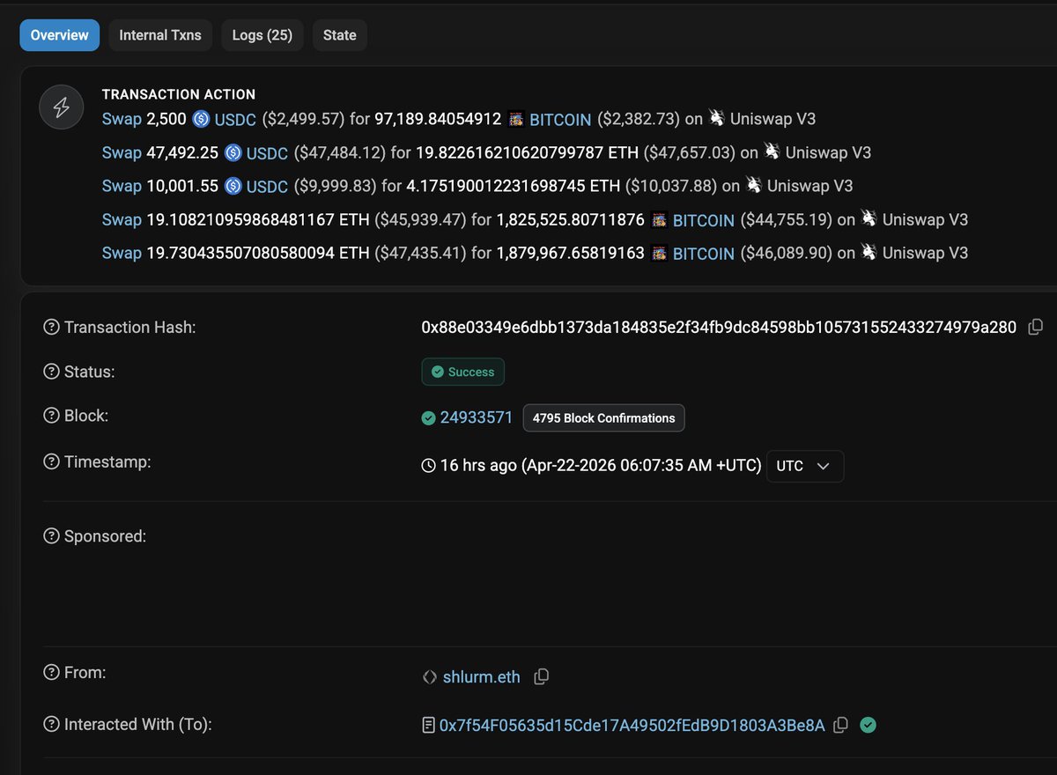Click the USDC token icon in the 10,001.55 swap row
Image resolution: width=1057 pixels, height=775 pixels.
click(x=233, y=186)
